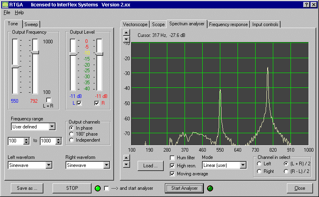Tick the 'and start analyser' checkbox
This screenshot has width=319, height=197.
tap(106, 188)
